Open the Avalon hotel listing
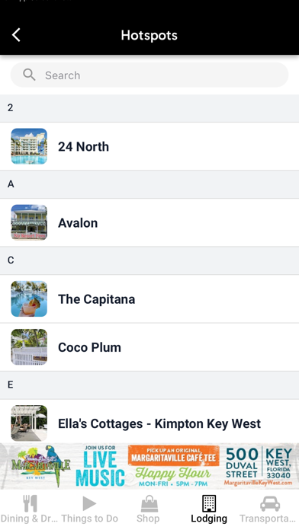This screenshot has height=530, width=299. (149, 223)
